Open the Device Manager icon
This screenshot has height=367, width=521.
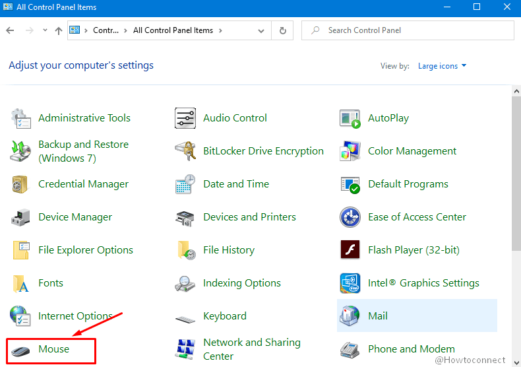tap(20, 217)
